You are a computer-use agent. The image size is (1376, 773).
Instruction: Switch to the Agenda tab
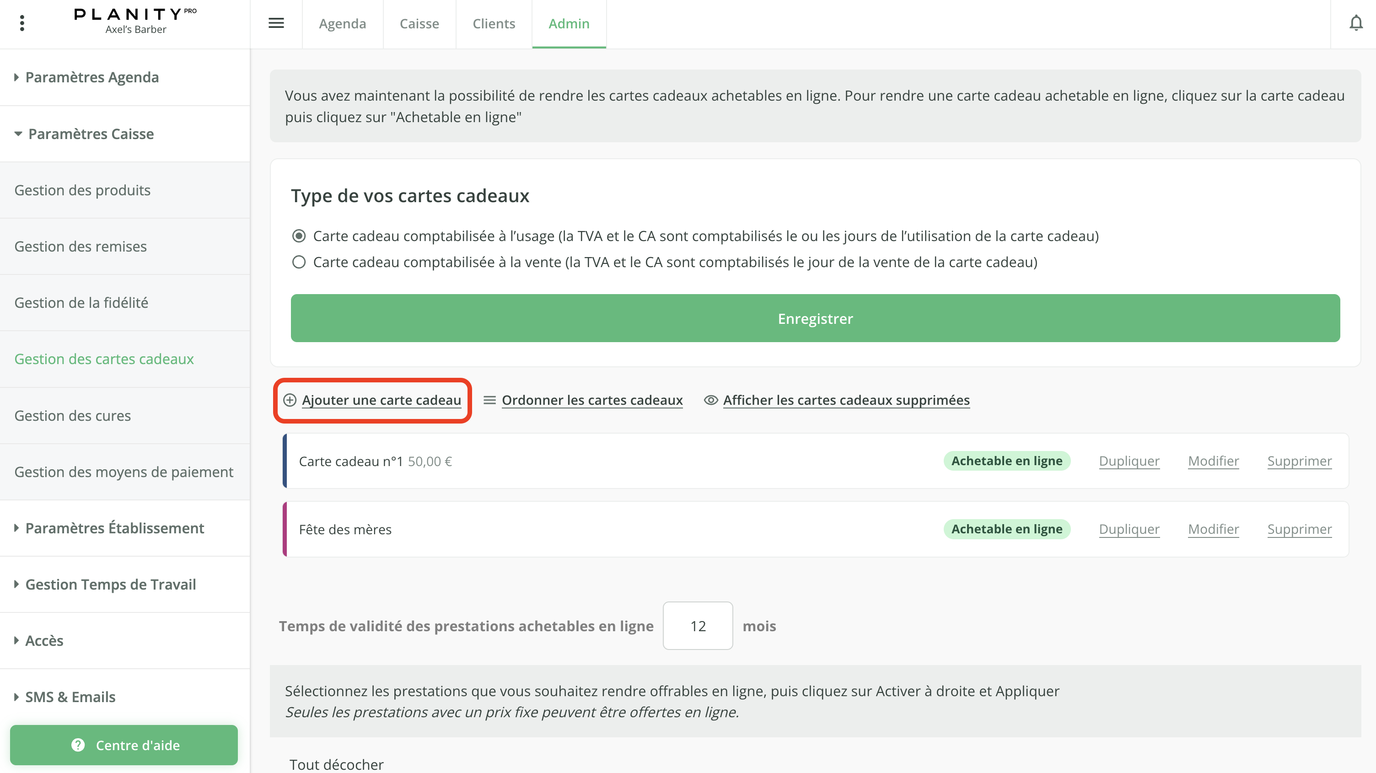pos(342,23)
